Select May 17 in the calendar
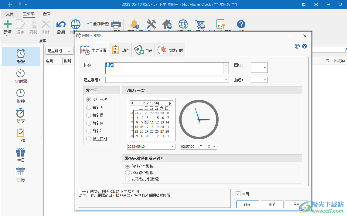Screen dimensions: 347x216 pyautogui.click(x=147, y=127)
